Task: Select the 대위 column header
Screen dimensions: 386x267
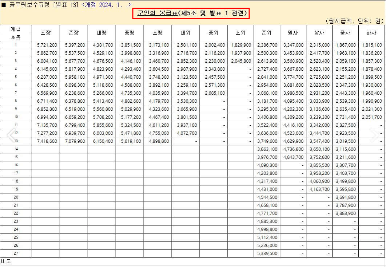Action: click(186, 33)
